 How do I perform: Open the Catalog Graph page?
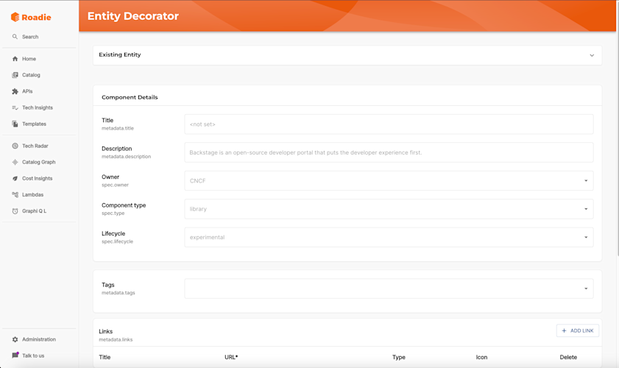click(x=39, y=162)
